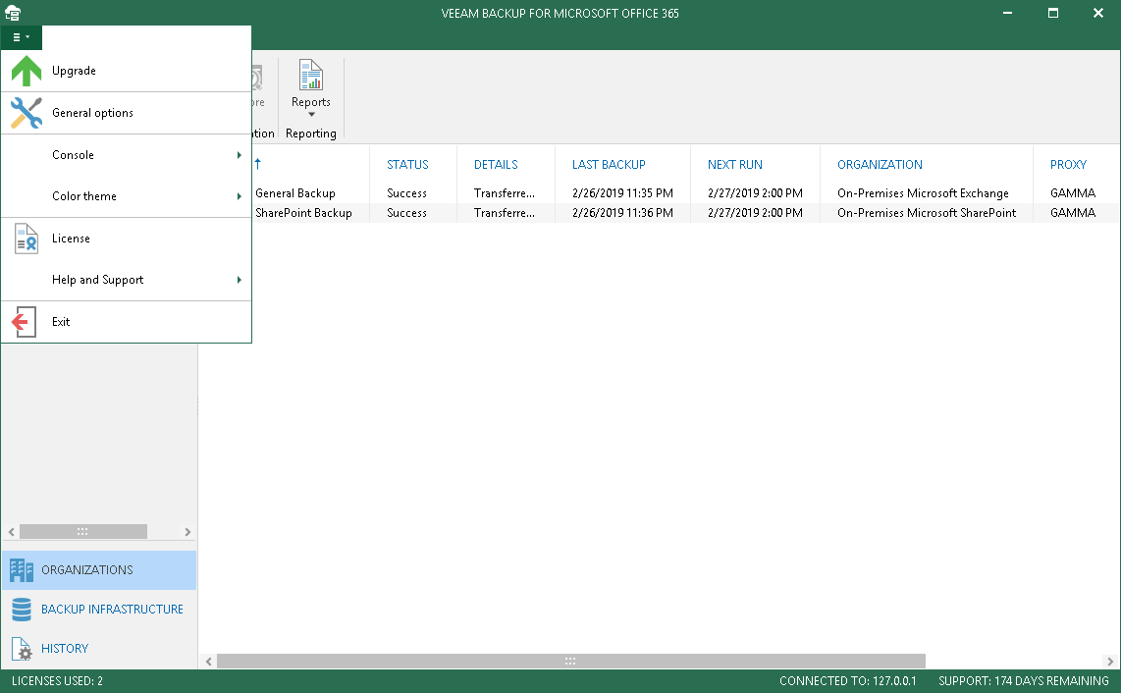Screen dimensions: 1121x693
Task: Click the Reports document chart icon
Action: pos(311,75)
